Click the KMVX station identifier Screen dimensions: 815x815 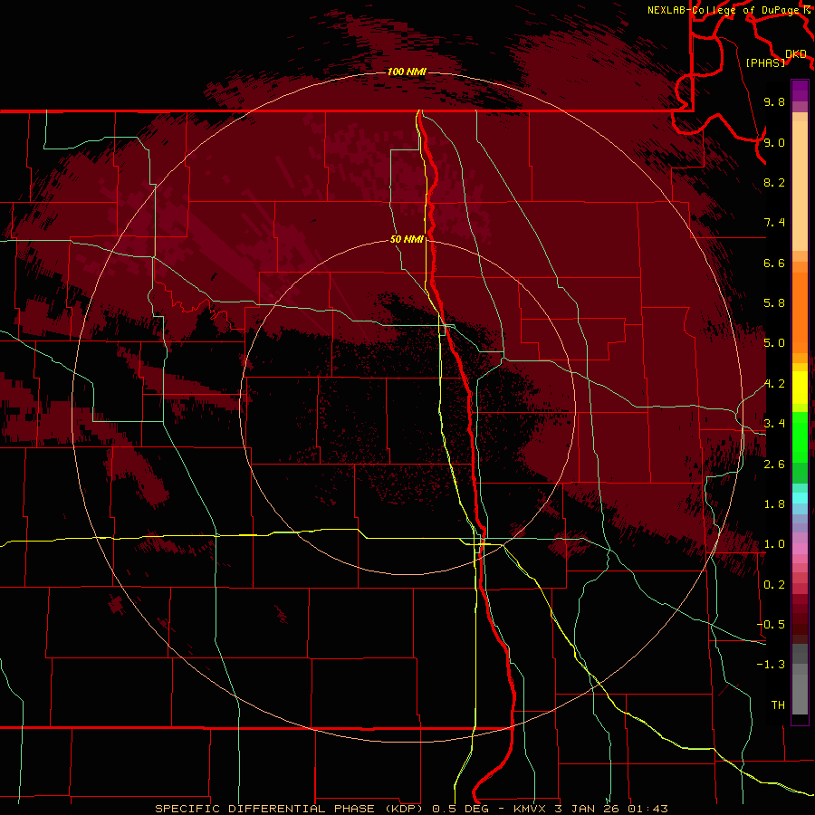click(529, 809)
